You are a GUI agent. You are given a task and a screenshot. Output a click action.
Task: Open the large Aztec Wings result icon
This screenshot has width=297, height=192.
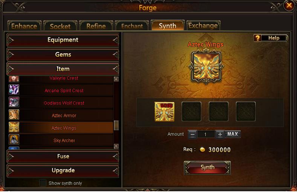206,67
